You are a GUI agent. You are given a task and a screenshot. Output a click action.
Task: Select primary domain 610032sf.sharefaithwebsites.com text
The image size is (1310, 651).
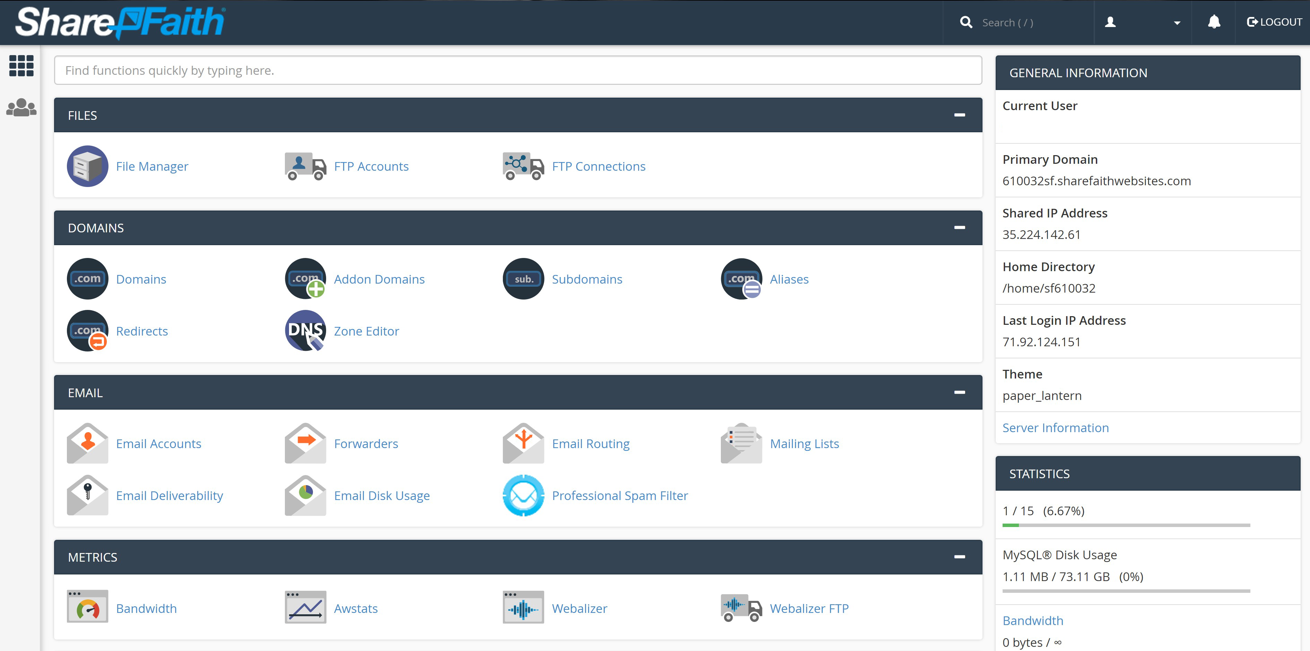pyautogui.click(x=1097, y=181)
